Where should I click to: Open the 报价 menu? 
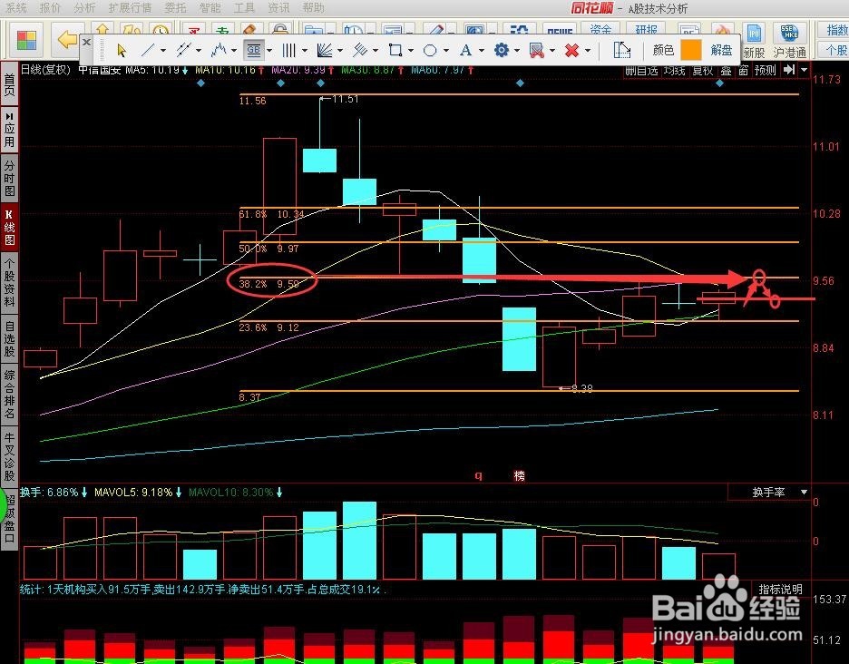[x=51, y=7]
